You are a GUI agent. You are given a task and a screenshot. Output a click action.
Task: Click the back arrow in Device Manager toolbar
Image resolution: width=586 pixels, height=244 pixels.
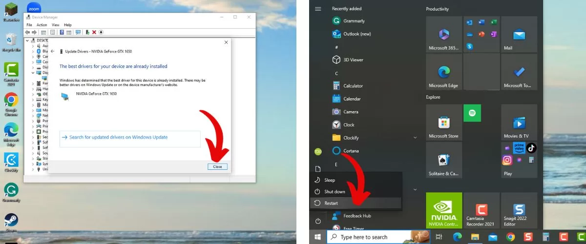tap(28, 32)
